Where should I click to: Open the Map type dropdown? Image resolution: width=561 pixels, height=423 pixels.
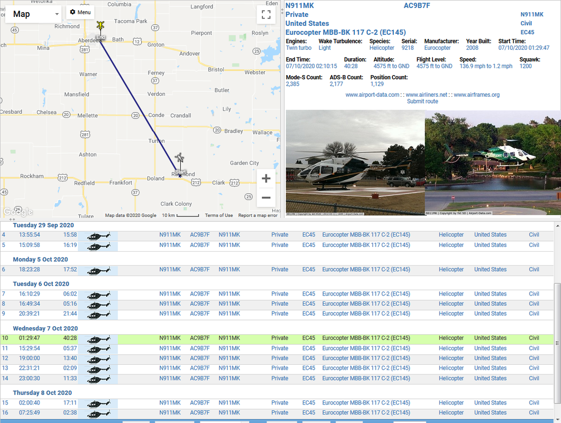[x=33, y=14]
